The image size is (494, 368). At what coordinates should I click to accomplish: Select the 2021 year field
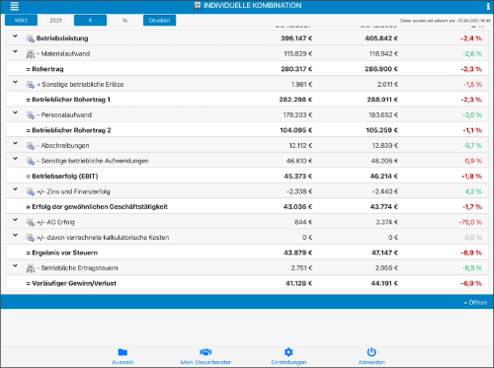pyautogui.click(x=55, y=21)
